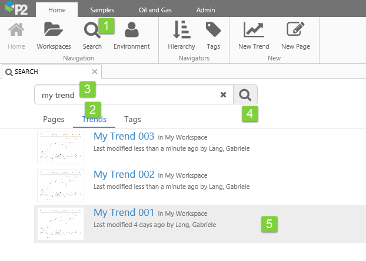
Task: Click the Search magnifier in ribbon
Action: click(92, 30)
